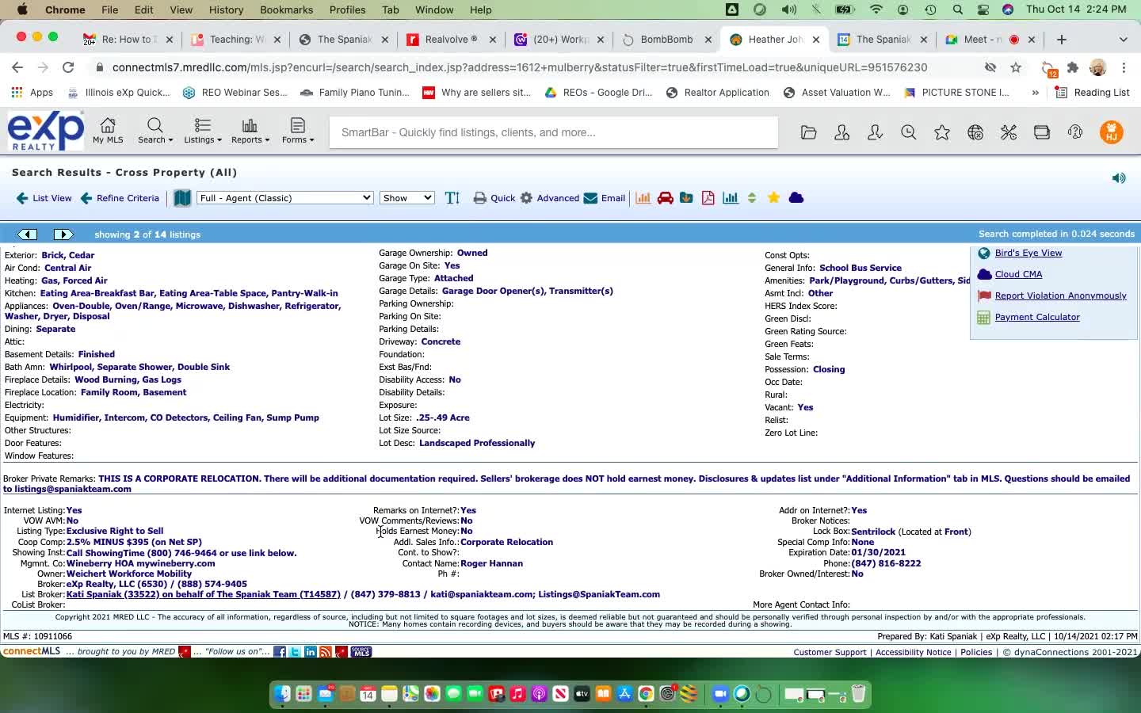Open Advanced print options
This screenshot has height=713, width=1141.
(550, 198)
